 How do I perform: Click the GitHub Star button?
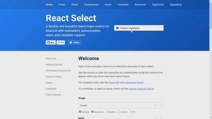click(51, 43)
